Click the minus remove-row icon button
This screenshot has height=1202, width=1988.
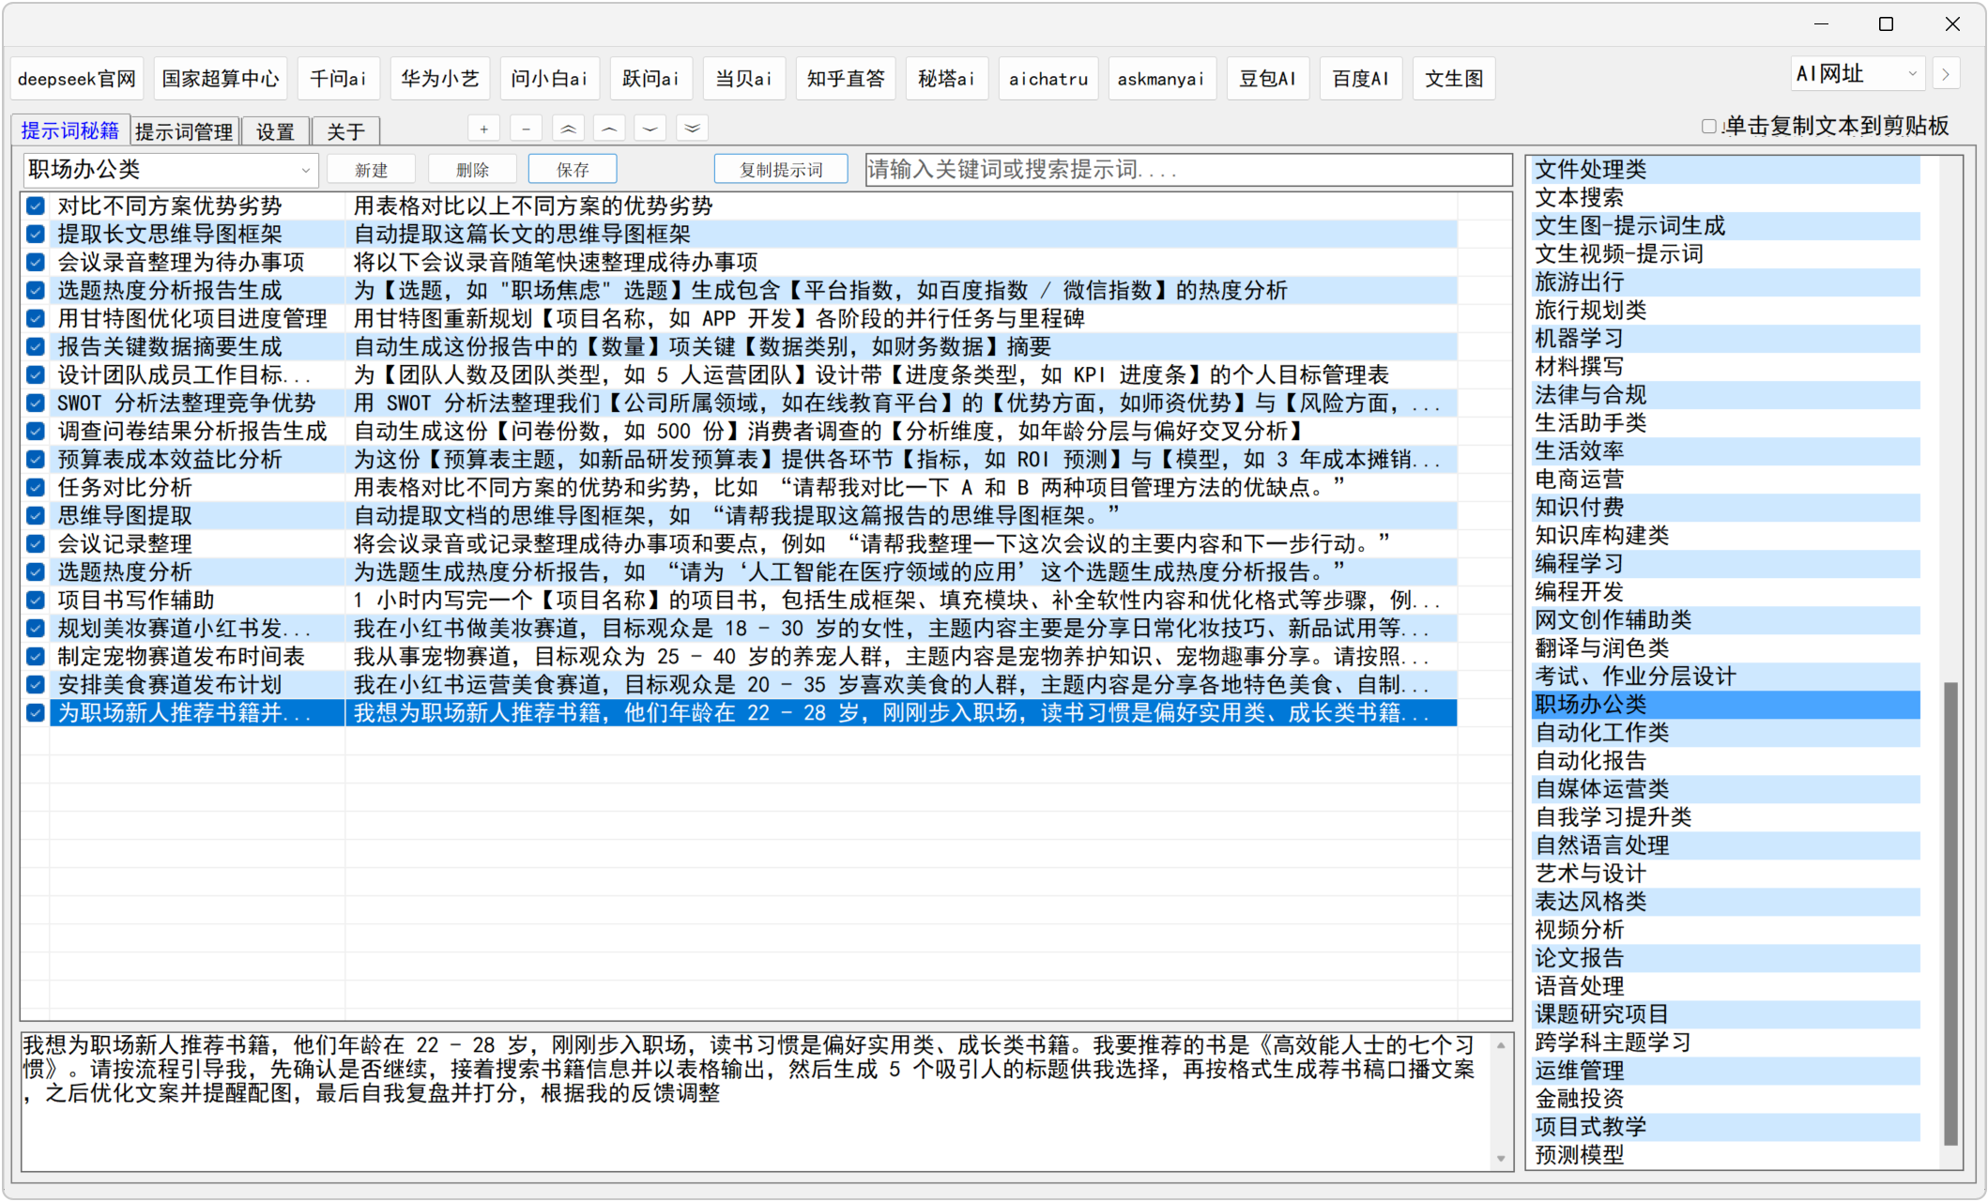pos(526,129)
